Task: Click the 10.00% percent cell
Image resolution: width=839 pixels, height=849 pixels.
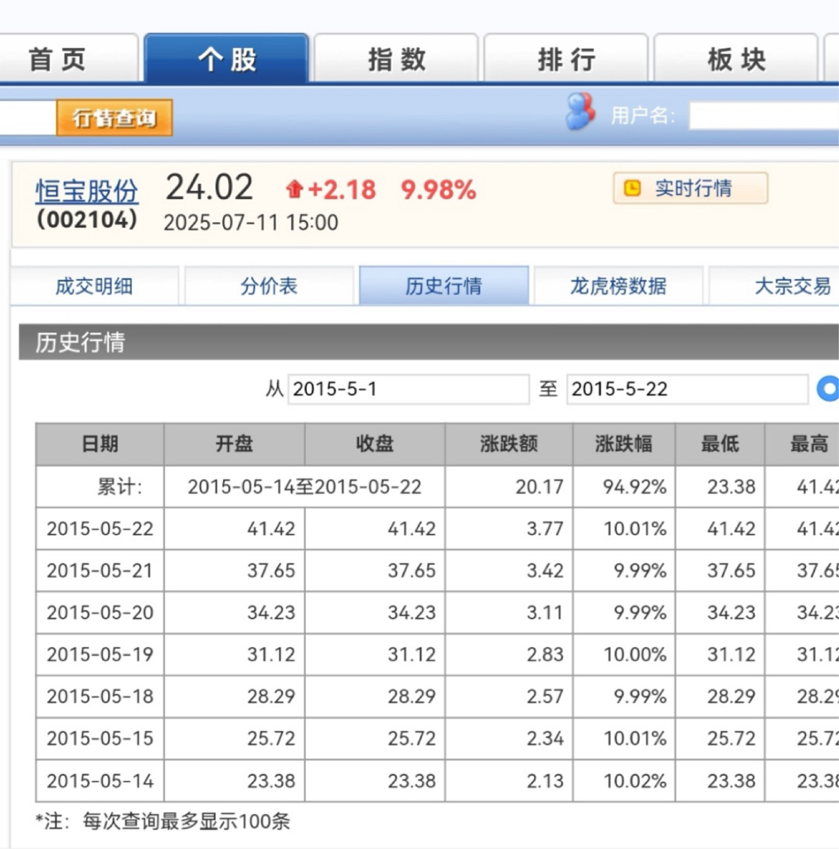Action: click(x=623, y=655)
